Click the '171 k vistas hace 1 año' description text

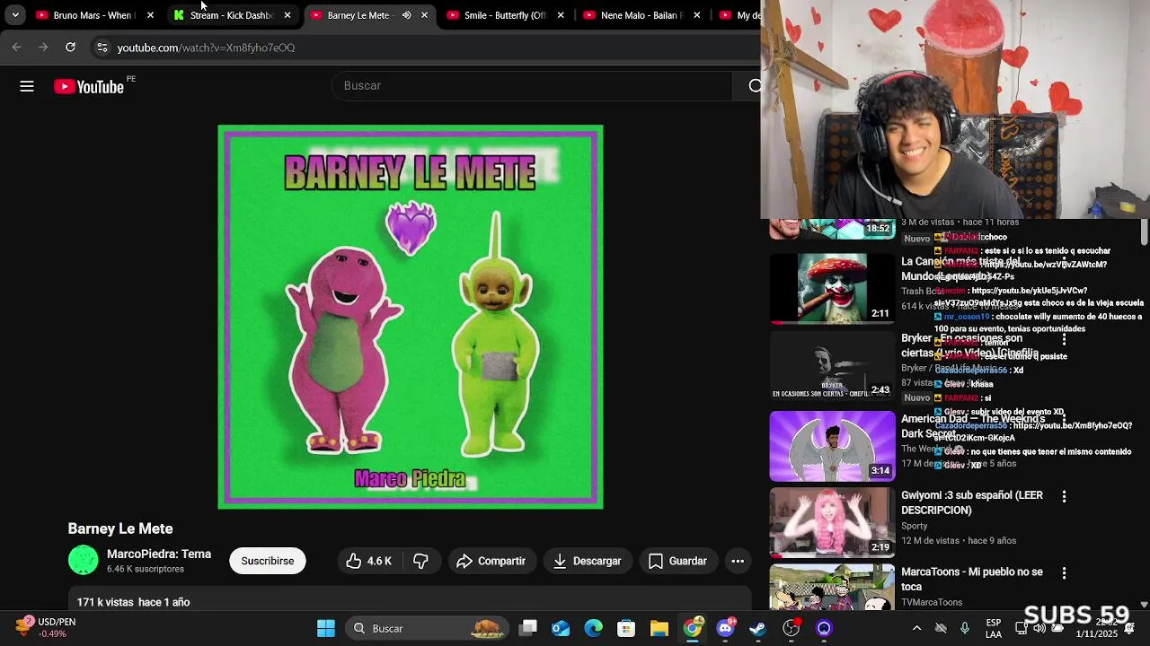133,602
